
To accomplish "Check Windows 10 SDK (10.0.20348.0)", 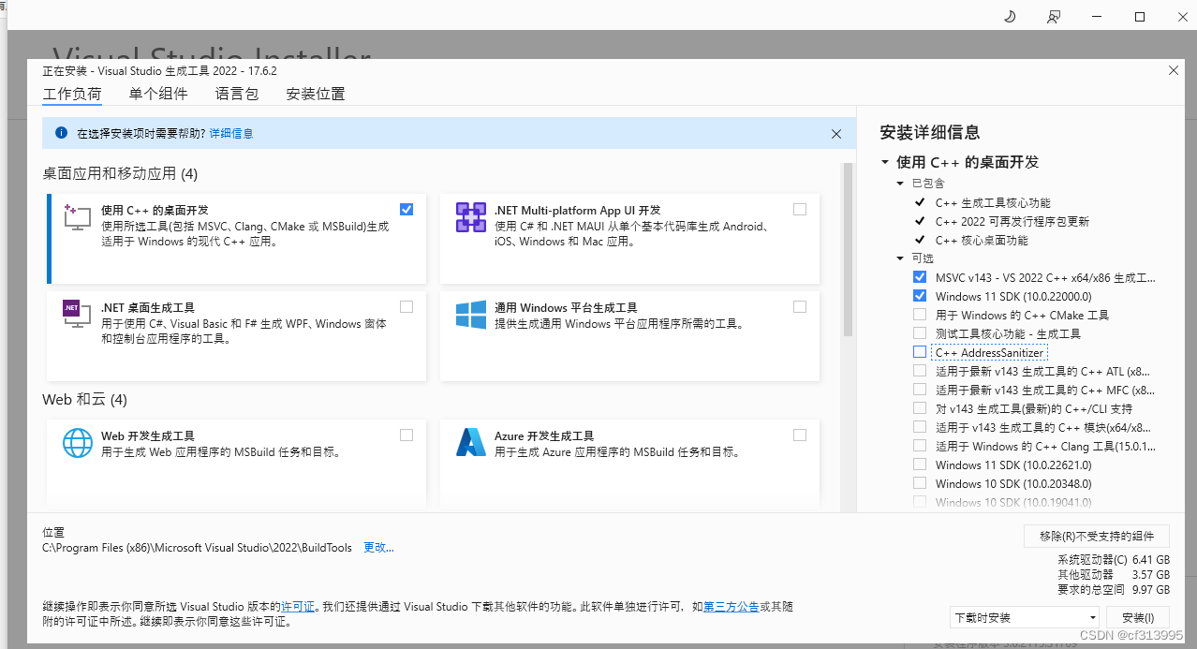I will click(x=919, y=483).
